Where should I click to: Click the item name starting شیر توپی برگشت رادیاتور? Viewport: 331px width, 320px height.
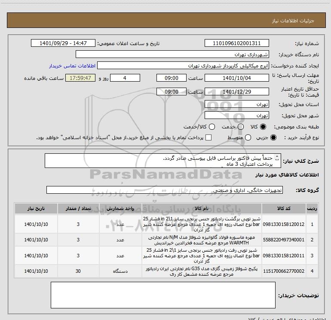click(202, 224)
